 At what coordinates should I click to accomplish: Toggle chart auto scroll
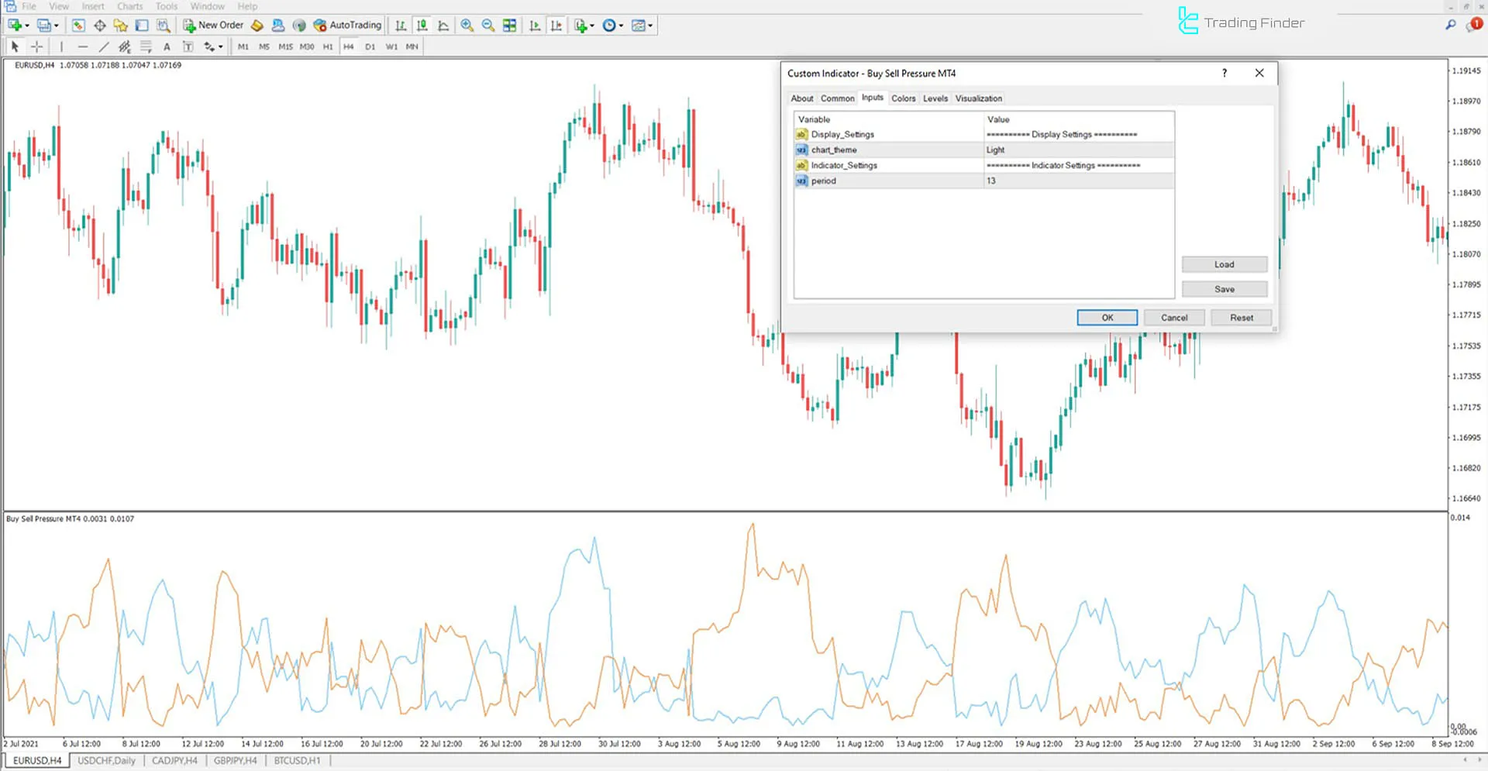(535, 25)
